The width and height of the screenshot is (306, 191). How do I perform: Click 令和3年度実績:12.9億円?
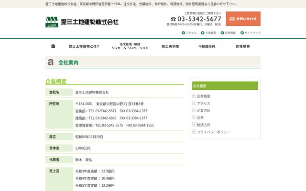tap(95, 171)
